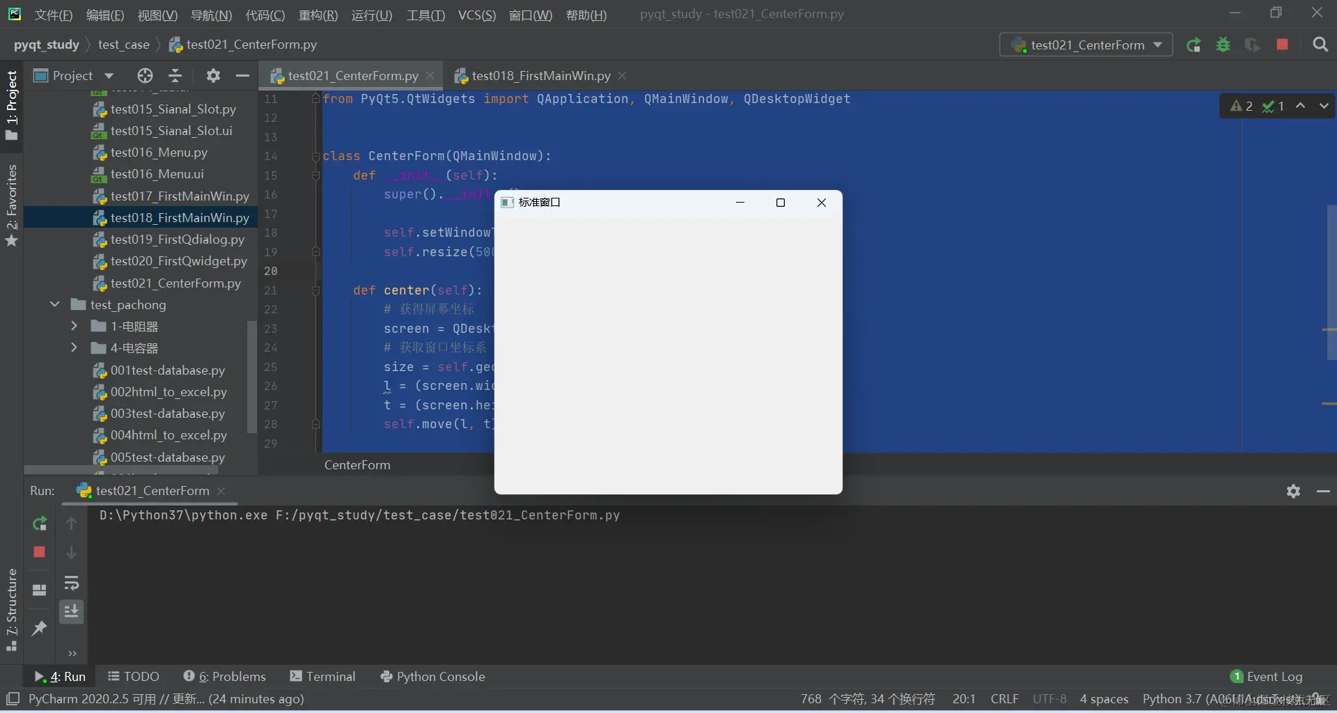Toggle soft-wrap in the Run console

(71, 583)
